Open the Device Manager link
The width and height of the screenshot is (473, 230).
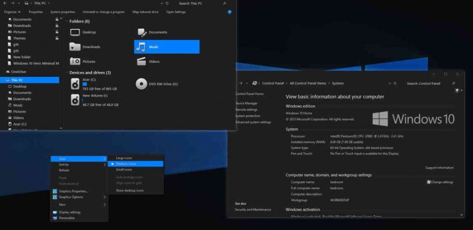[x=247, y=103]
